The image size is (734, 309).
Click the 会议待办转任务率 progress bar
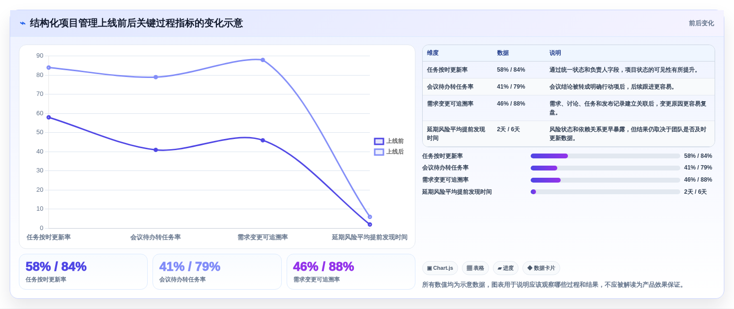click(x=605, y=168)
